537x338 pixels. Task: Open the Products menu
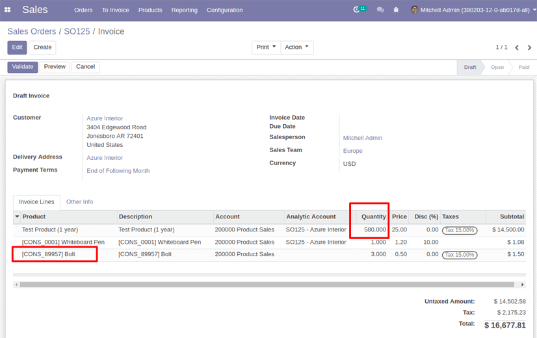[150, 10]
